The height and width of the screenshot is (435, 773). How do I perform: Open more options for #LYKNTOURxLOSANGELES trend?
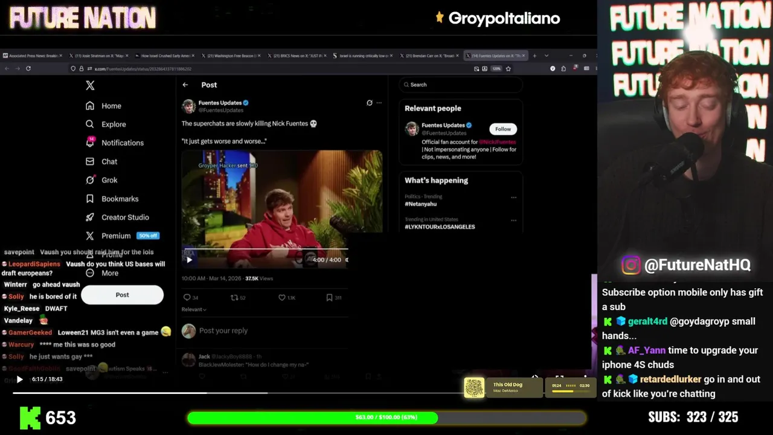pos(514,220)
